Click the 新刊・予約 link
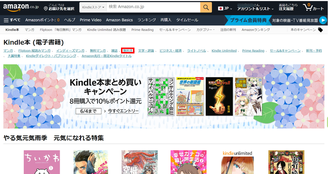 point(314,51)
